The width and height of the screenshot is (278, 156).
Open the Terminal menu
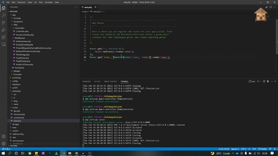[x=49, y=2]
